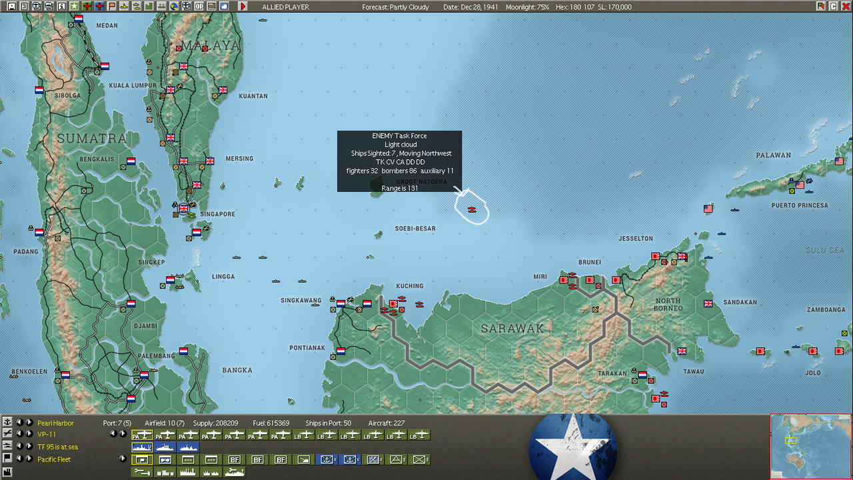Click the 'Supply: 208209' value
The height and width of the screenshot is (480, 853).
click(215, 423)
